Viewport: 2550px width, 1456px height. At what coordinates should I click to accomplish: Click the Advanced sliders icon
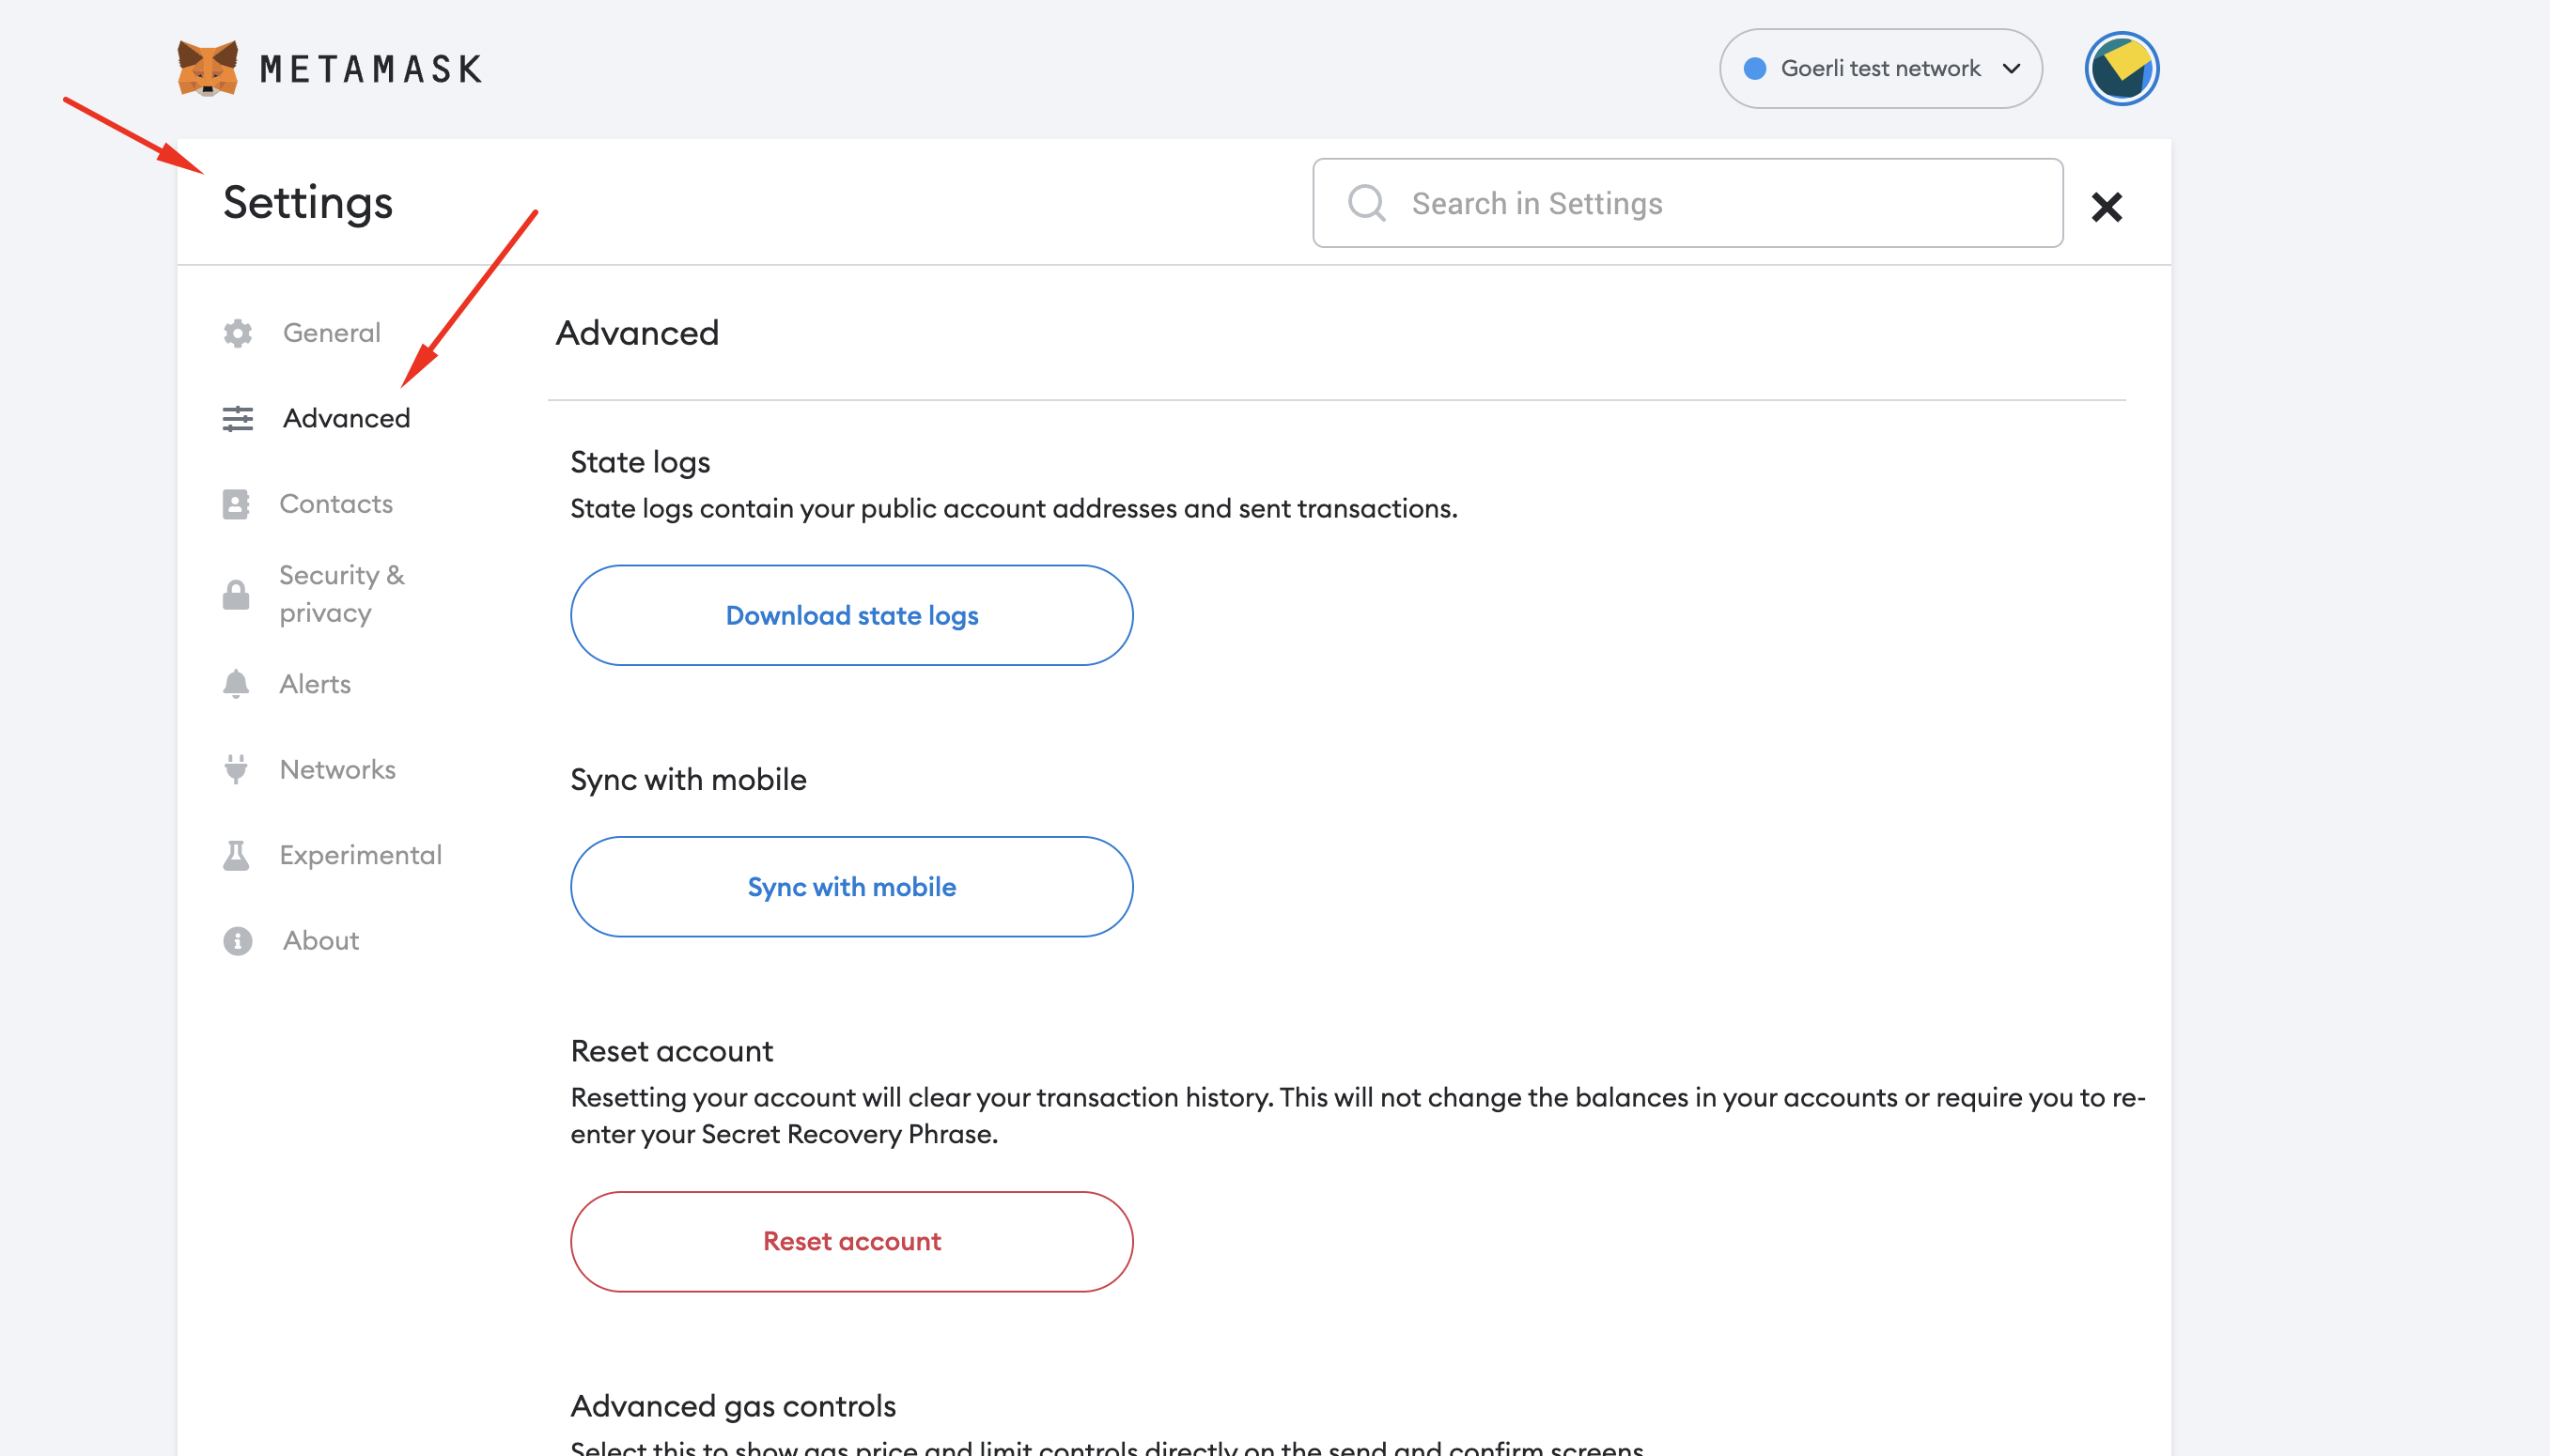pyautogui.click(x=237, y=418)
